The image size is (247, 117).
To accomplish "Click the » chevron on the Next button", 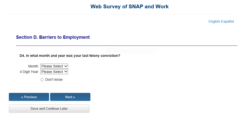I will tap(74, 97).
